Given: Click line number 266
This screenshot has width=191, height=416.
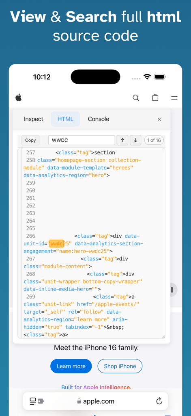Looking at the screenshot, I should 30,236.
